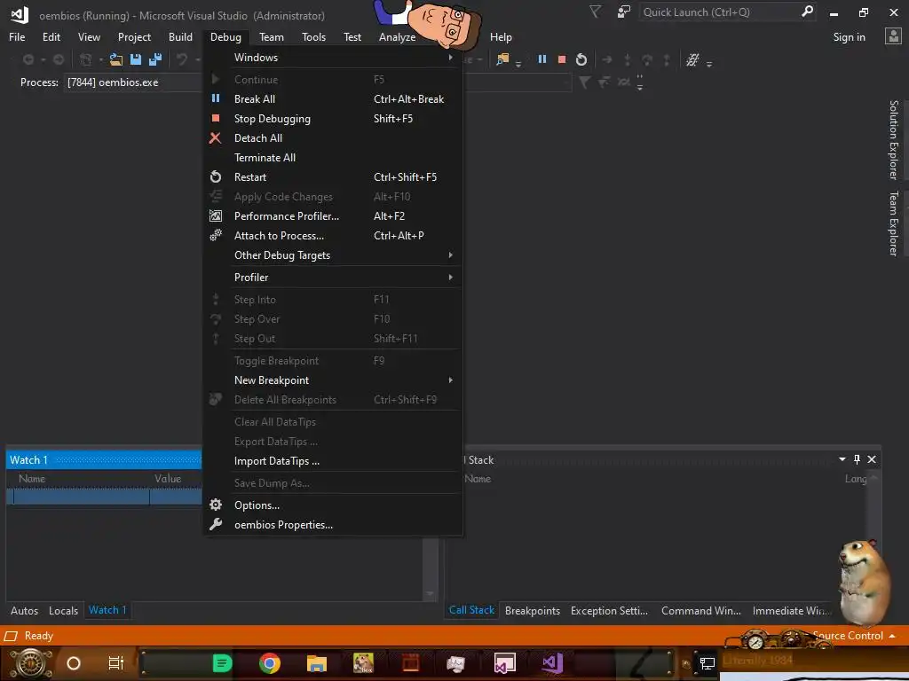Screen dimensions: 909x681
Task: Expand the Windows submenu in Debug menu
Action: coord(450,58)
